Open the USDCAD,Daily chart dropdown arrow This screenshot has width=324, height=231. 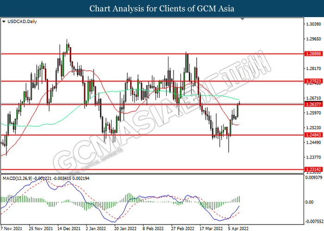pos(4,21)
